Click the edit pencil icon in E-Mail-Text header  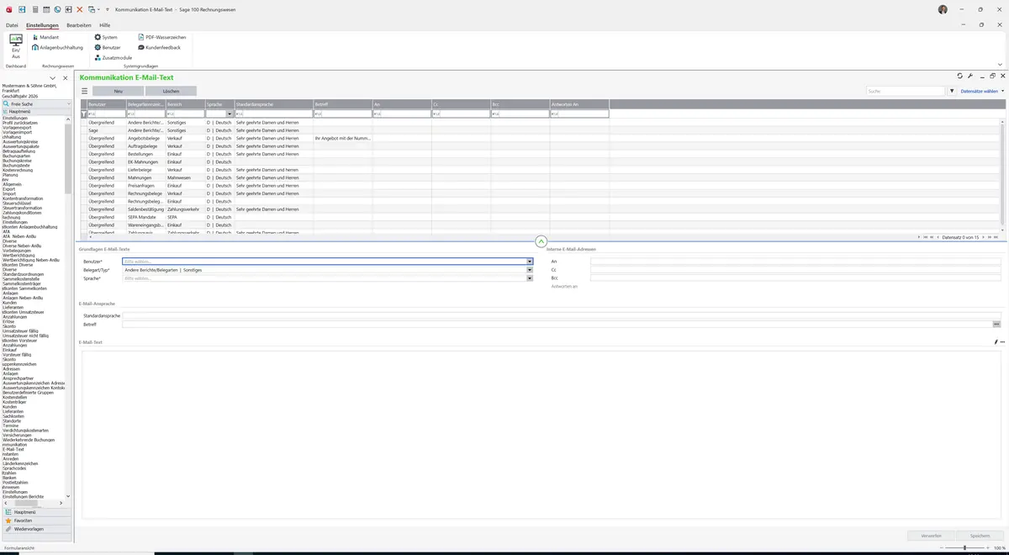(x=996, y=342)
